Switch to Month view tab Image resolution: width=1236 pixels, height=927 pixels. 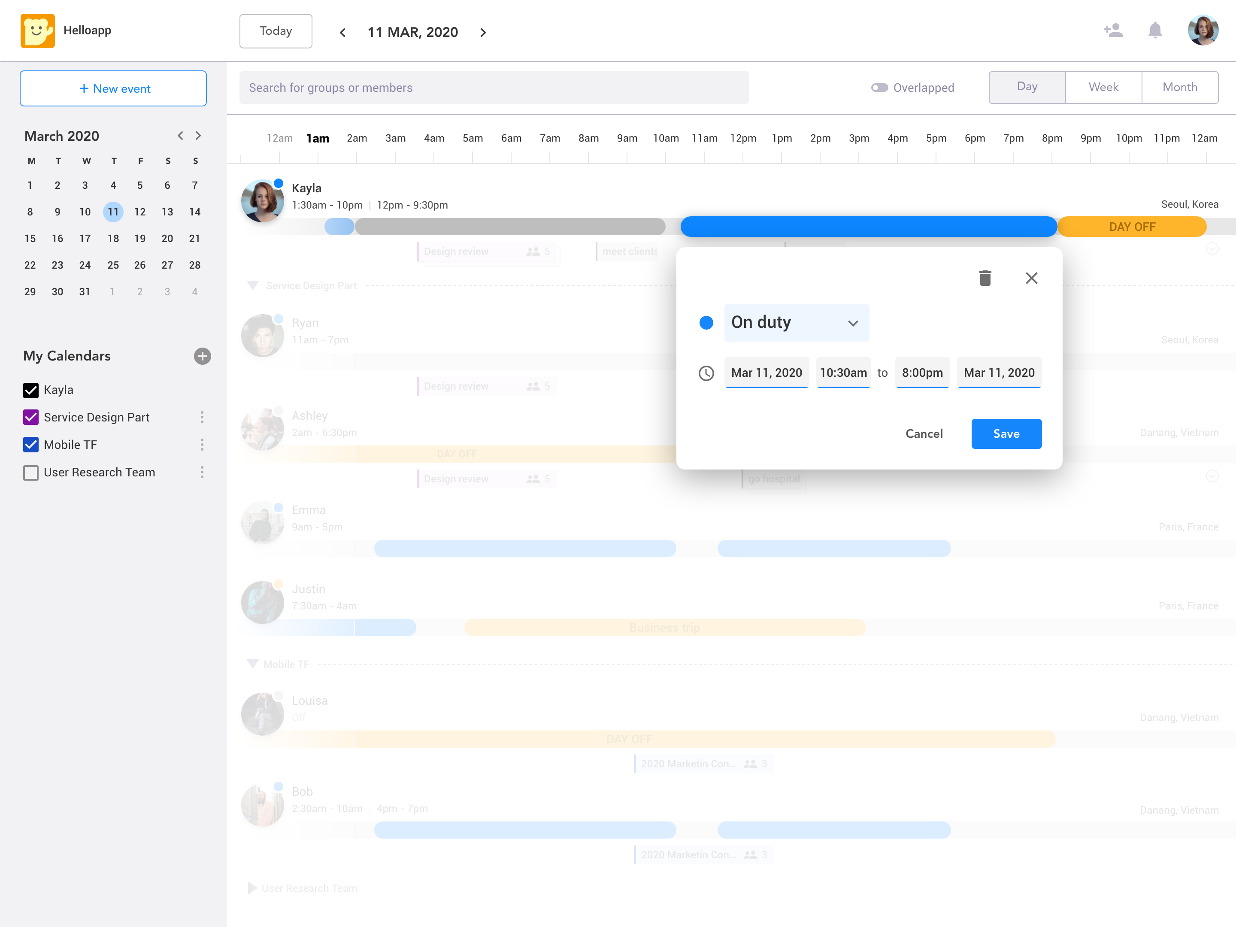[1179, 87]
